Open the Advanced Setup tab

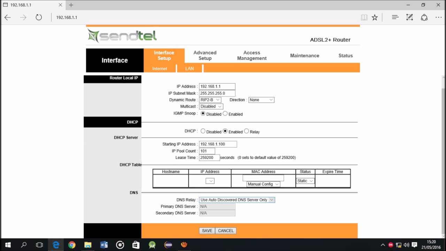click(x=205, y=55)
